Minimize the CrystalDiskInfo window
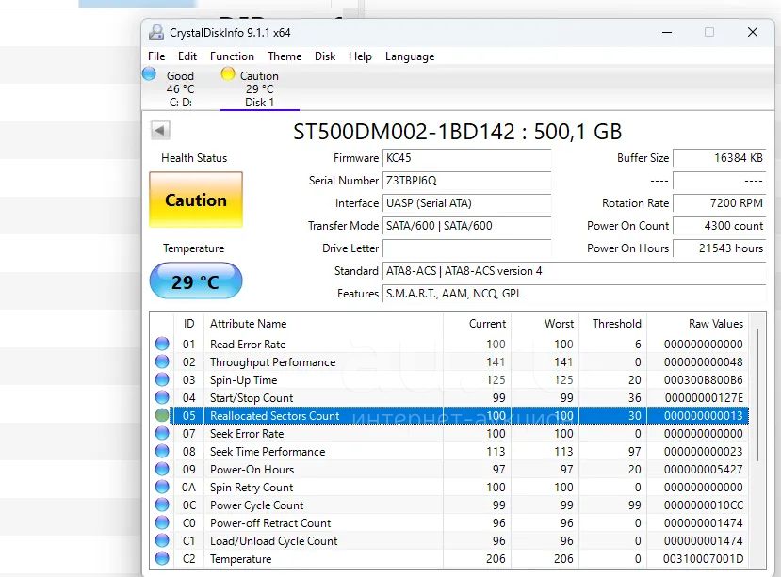 point(667,32)
